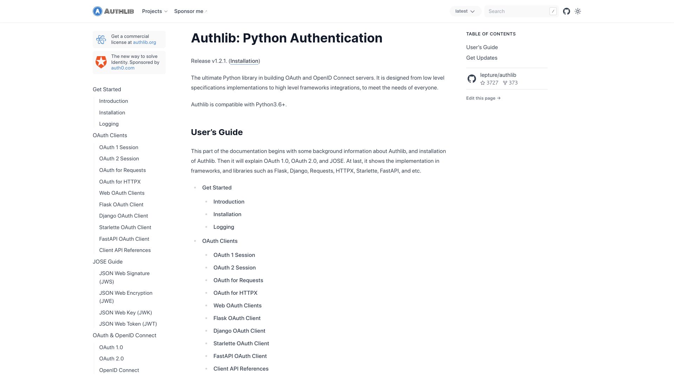Select OAuth for HTTPX in the sidebar
The width and height of the screenshot is (674, 379).
(120, 182)
